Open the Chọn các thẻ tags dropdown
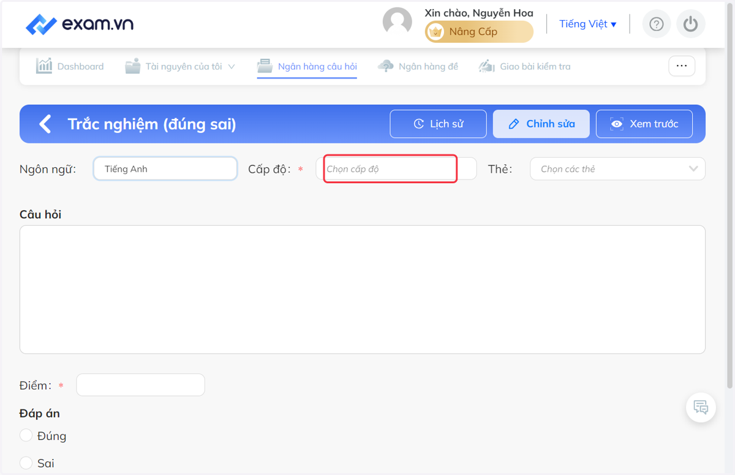The width and height of the screenshot is (735, 475). pos(617,169)
